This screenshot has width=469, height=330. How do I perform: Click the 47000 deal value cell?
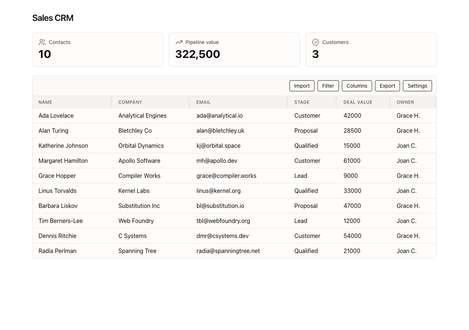[364, 206]
